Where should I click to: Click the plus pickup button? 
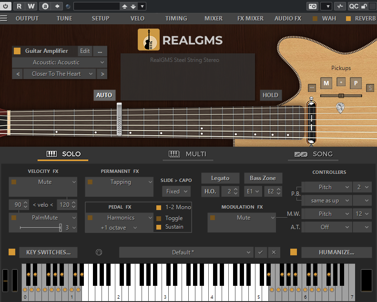(x=341, y=82)
